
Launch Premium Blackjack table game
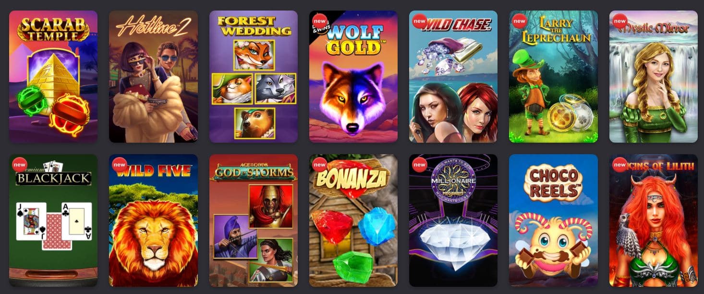pos(53,220)
